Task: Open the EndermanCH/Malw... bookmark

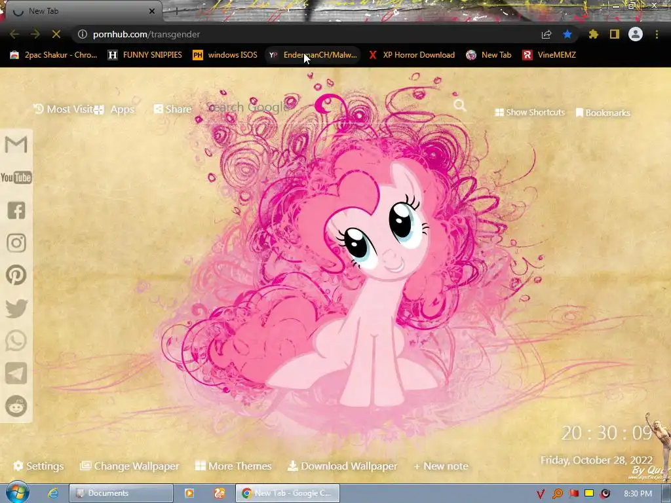Action: coord(313,55)
